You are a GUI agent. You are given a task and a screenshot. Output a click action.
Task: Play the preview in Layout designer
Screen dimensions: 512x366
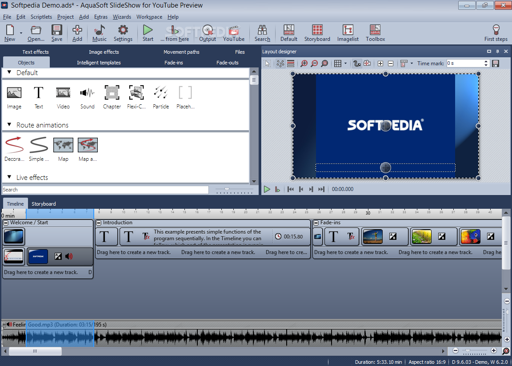267,189
